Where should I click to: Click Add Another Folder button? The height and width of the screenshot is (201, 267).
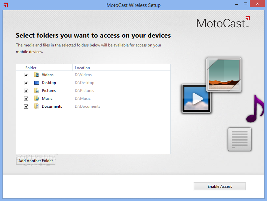point(36,161)
